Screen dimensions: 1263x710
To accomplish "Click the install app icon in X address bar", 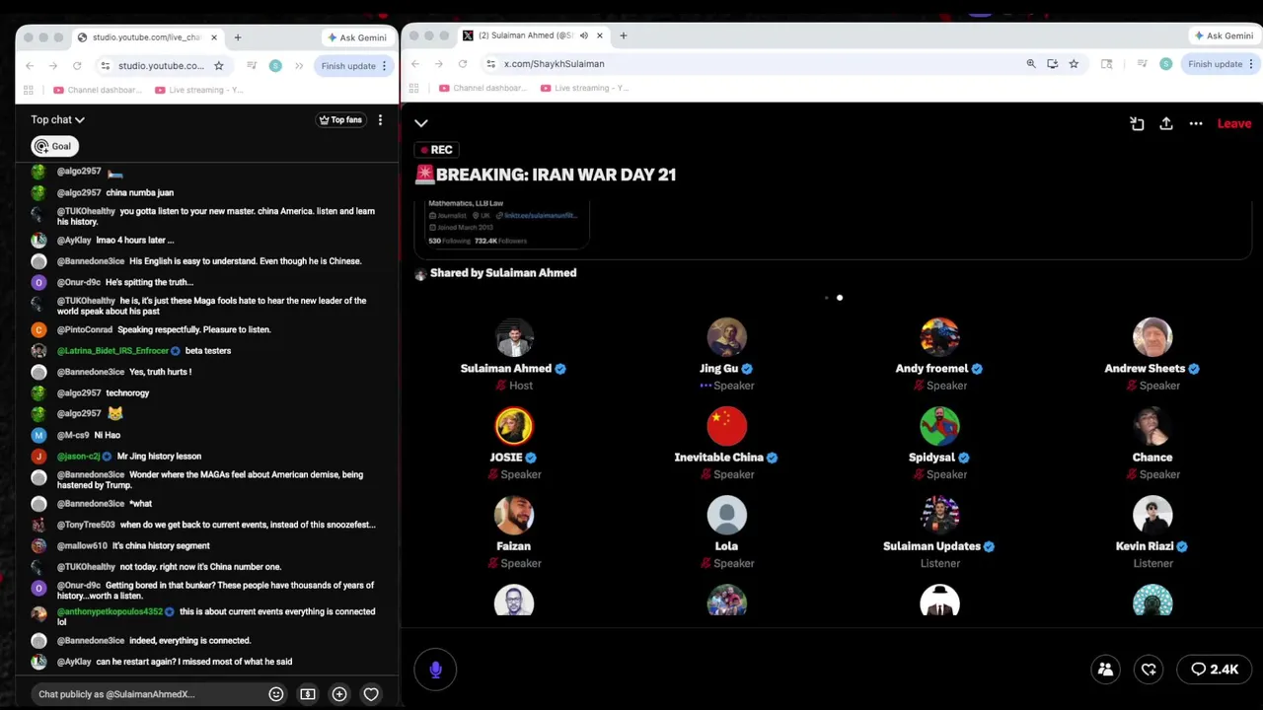I will click(1053, 64).
